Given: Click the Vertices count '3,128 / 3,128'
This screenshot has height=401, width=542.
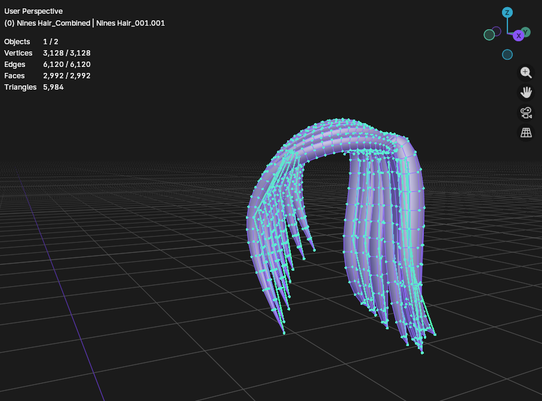Looking at the screenshot, I should (x=67, y=53).
